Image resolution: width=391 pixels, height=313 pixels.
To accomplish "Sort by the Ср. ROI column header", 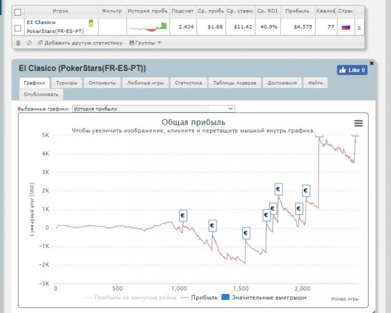I will [x=268, y=11].
